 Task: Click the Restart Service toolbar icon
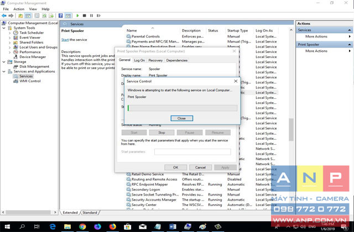tap(98, 15)
